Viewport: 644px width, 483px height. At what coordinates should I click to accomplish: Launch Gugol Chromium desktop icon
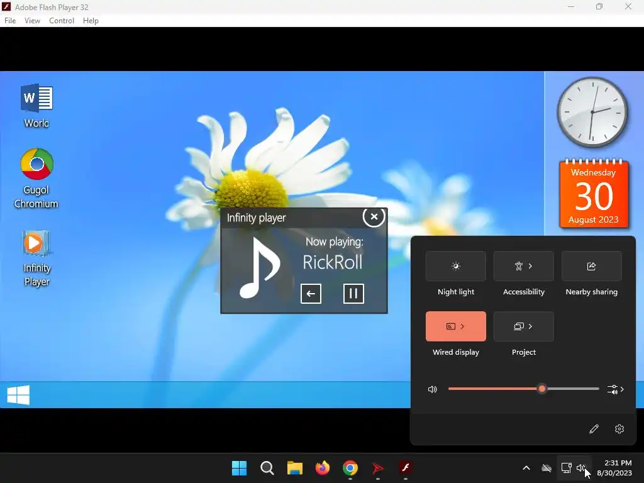[x=36, y=178]
